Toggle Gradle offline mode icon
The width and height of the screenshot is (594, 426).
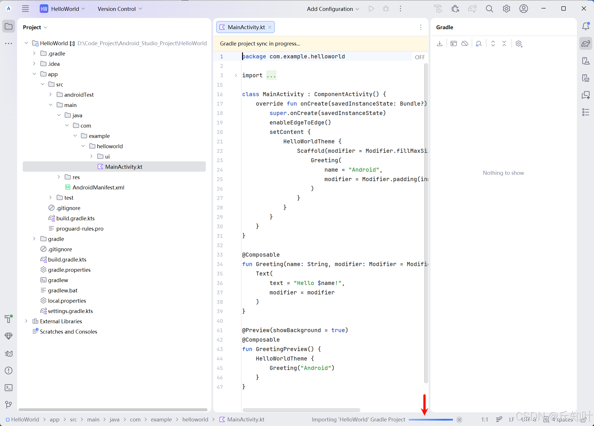click(465, 44)
